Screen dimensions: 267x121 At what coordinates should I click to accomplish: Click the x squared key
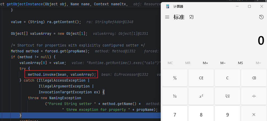point(201,96)
